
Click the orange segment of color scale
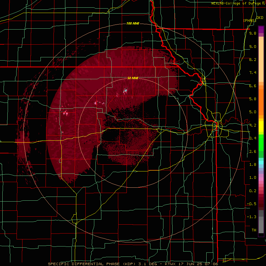point(261,102)
